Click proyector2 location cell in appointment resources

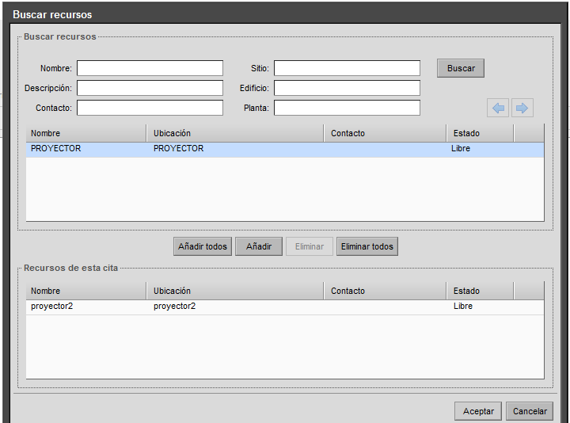[x=174, y=307]
